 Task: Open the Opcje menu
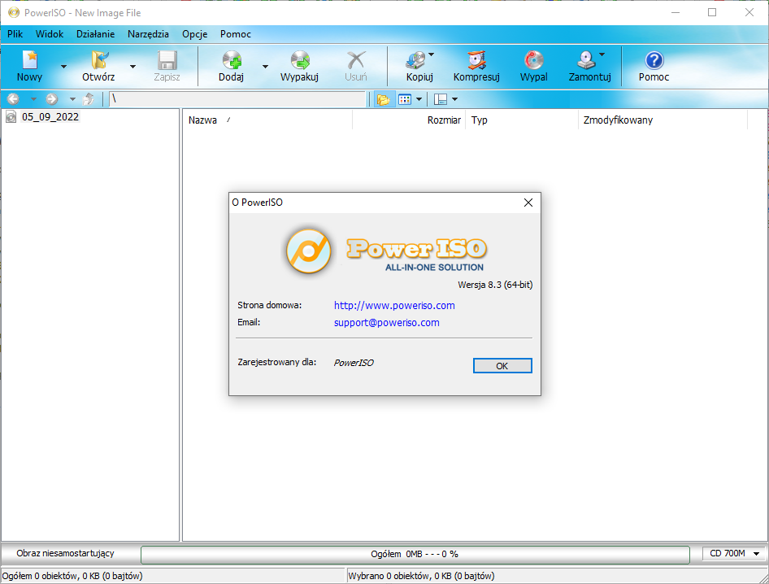(x=195, y=34)
